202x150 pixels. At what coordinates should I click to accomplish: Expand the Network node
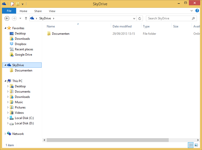point(5,134)
